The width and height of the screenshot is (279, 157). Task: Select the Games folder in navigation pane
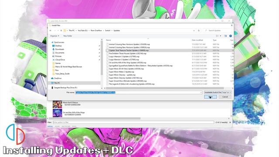click(x=58, y=63)
